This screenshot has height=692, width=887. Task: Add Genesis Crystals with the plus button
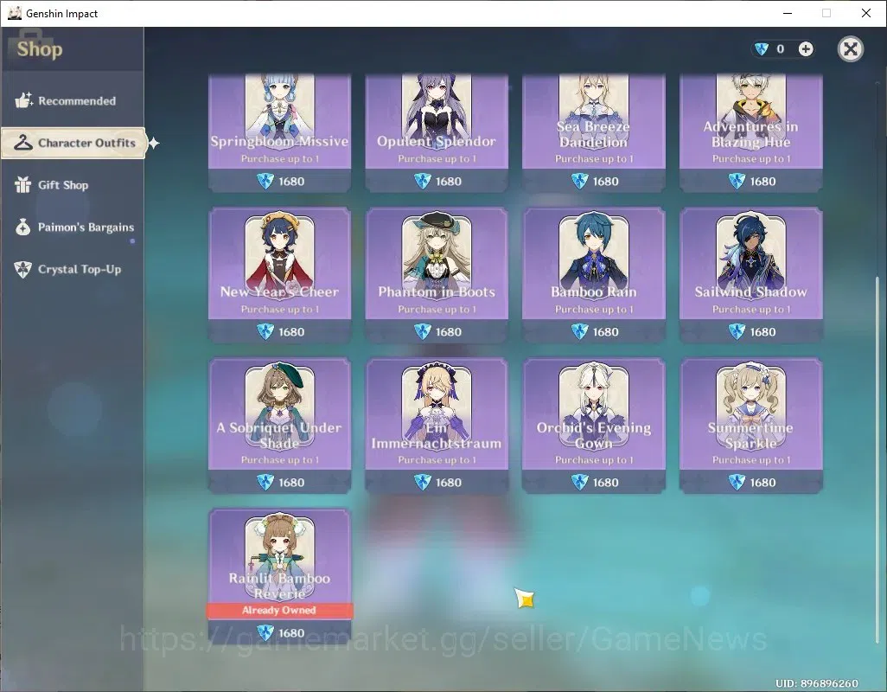806,49
